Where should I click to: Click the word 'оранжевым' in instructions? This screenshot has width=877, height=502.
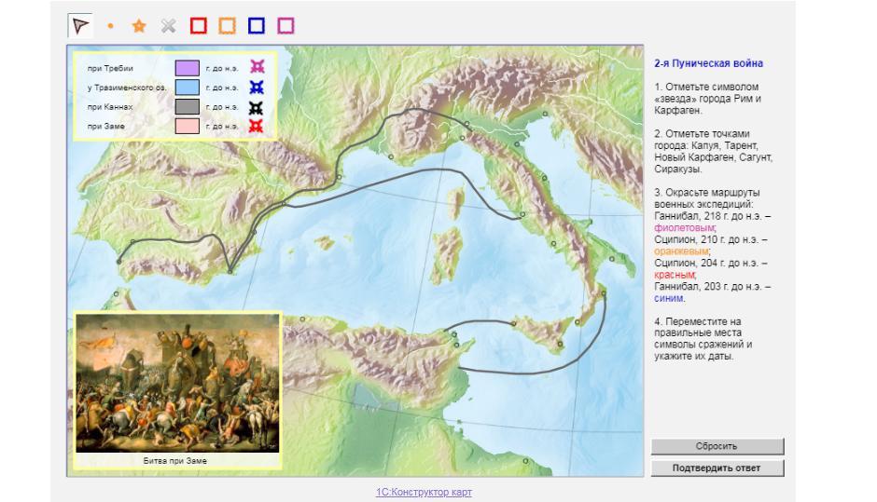coord(681,251)
